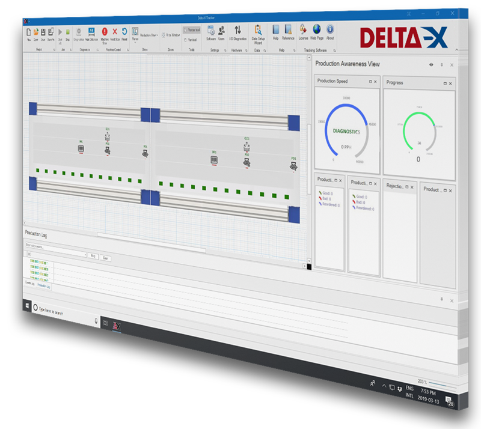Pin the Production Awareness View panel
This screenshot has height=429, width=481.
pyautogui.click(x=442, y=65)
